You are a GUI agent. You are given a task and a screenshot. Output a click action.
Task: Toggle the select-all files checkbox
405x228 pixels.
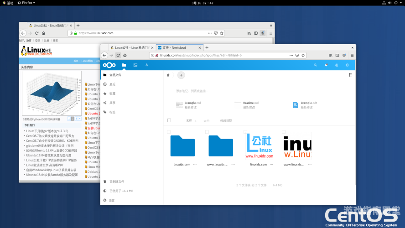[169, 120]
